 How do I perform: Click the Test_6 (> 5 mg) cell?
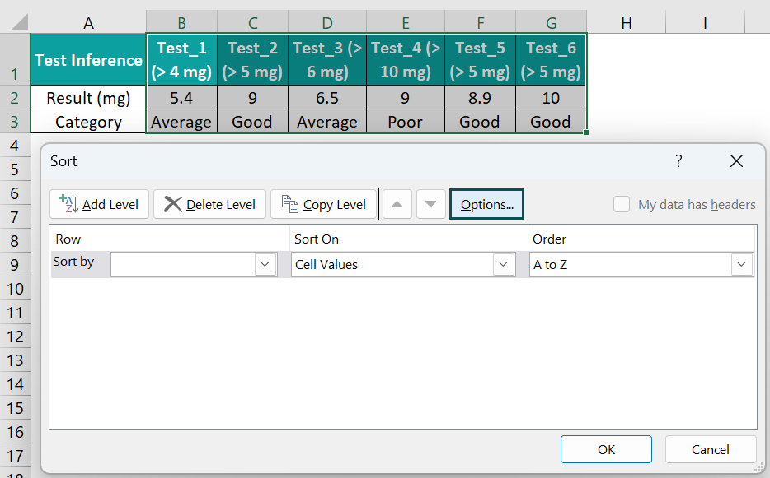pyautogui.click(x=551, y=60)
